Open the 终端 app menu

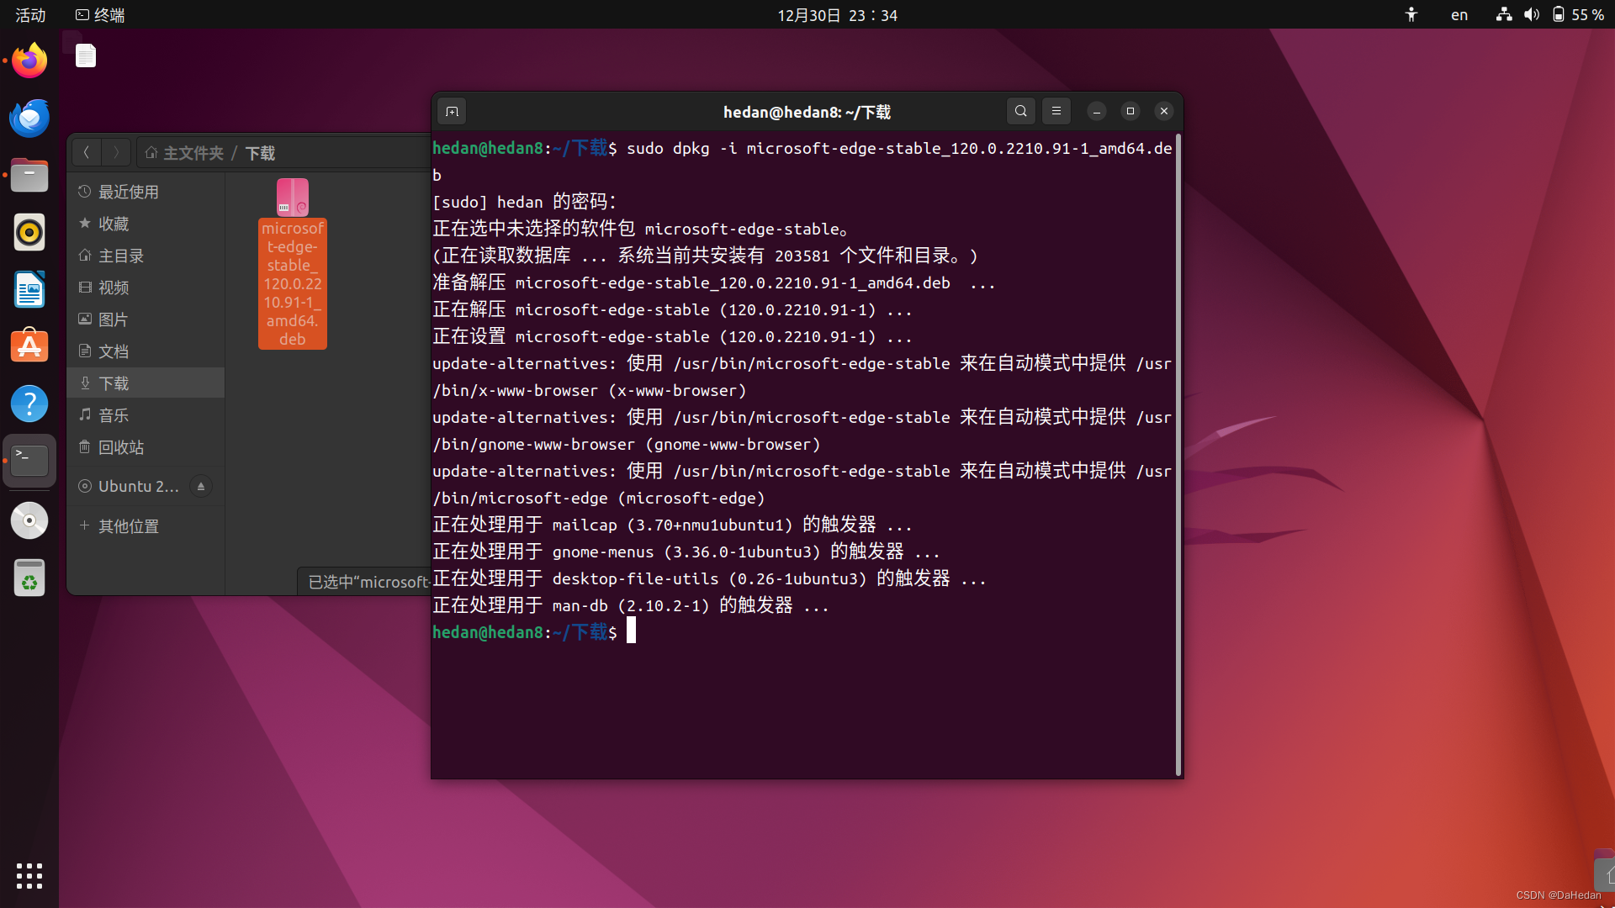[100, 15]
